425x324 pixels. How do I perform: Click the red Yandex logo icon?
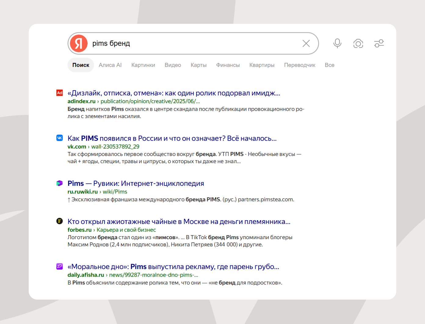point(79,43)
